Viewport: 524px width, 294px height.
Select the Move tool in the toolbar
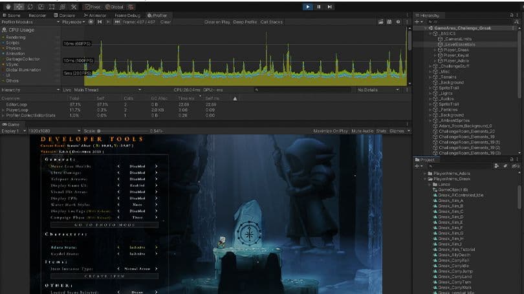(x=18, y=6)
